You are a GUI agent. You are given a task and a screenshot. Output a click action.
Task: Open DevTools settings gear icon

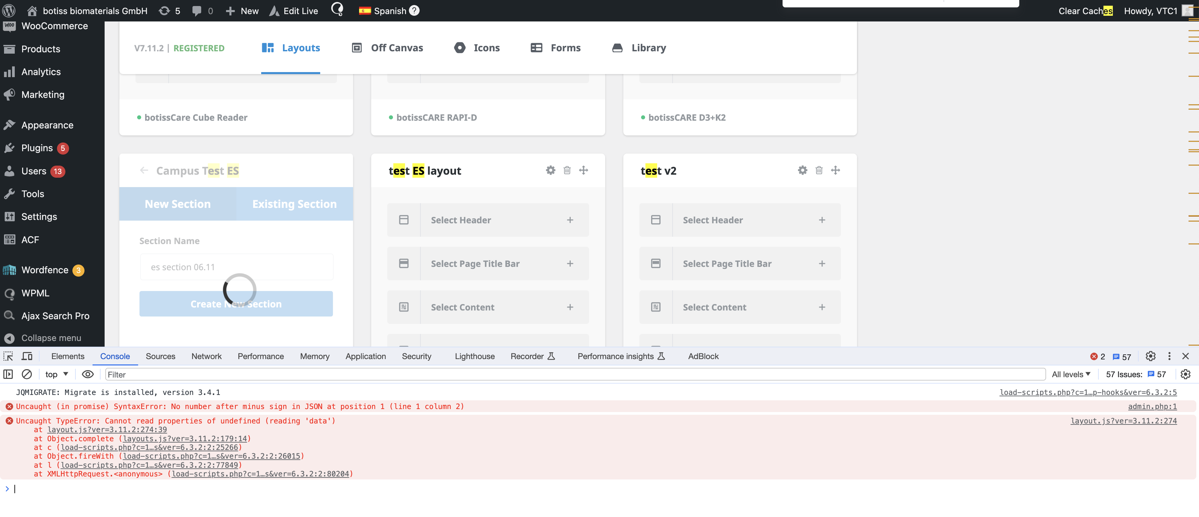tap(1150, 356)
